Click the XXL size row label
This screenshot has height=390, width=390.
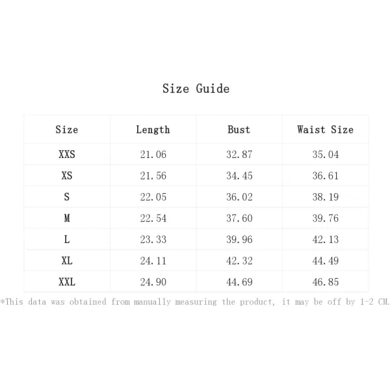coord(67,282)
